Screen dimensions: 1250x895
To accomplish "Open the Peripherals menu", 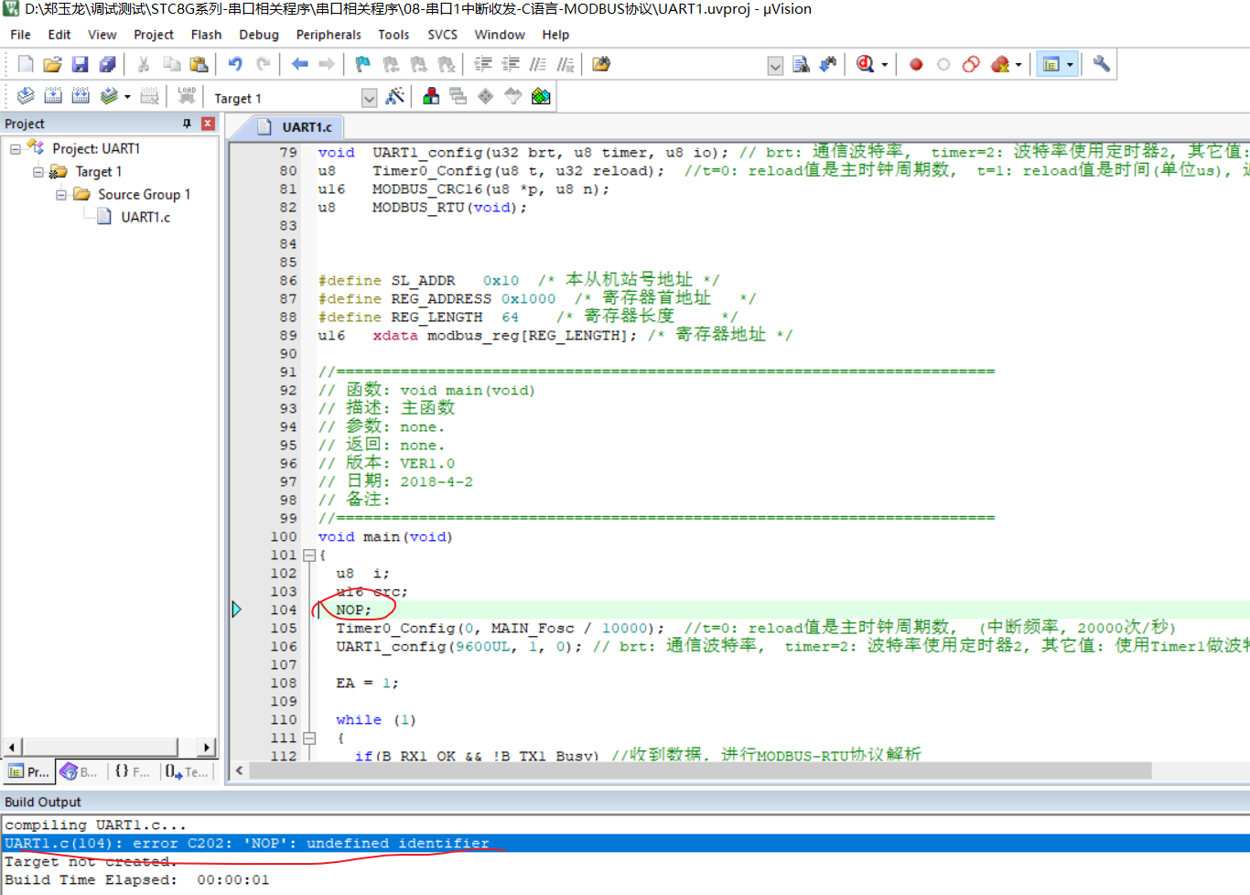I will (328, 35).
